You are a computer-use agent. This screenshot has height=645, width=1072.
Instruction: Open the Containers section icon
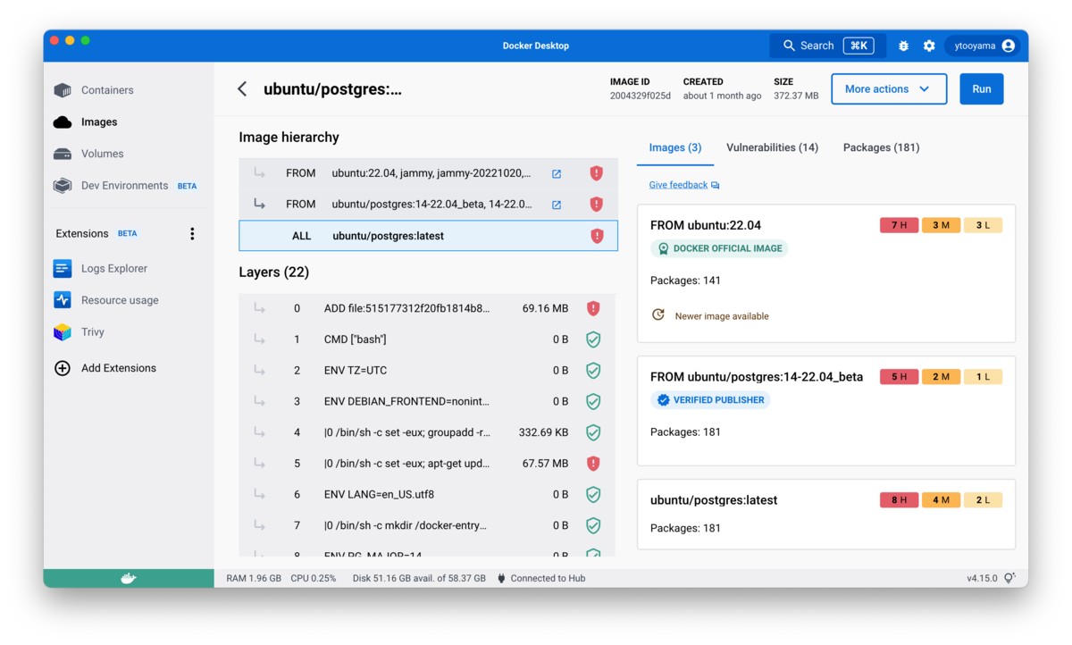[63, 90]
